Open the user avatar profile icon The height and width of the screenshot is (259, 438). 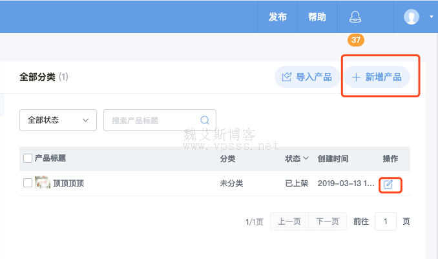pos(412,17)
